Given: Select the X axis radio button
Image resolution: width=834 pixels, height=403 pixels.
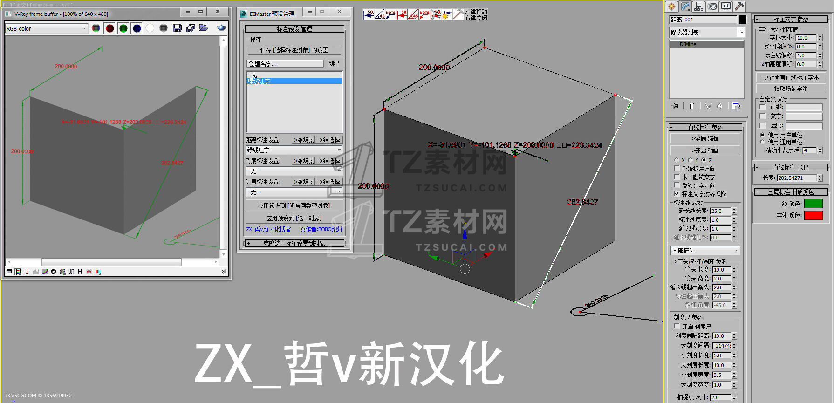Looking at the screenshot, I should coord(677,160).
